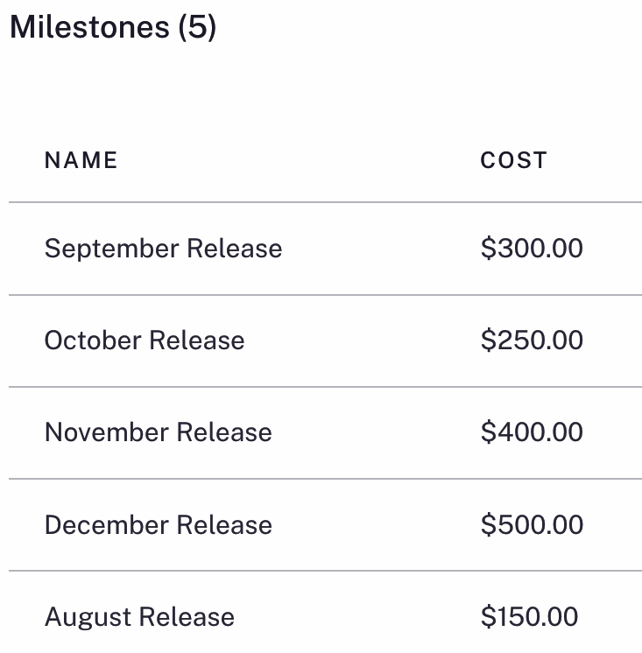The height and width of the screenshot is (653, 642).
Task: Open the November Release milestone
Action: tap(158, 432)
